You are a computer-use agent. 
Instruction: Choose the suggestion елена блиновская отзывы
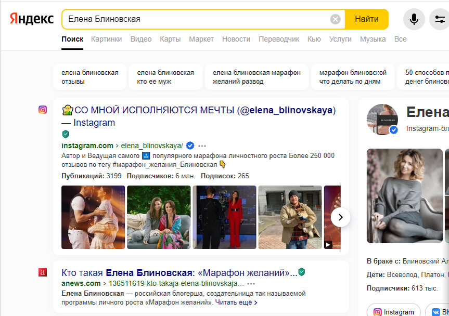89,77
